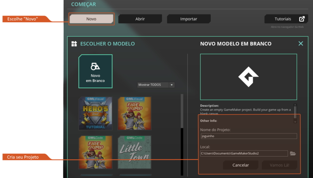Expand the Mostrar TODOS dropdown arrow
The image size is (313, 178).
(x=172, y=85)
